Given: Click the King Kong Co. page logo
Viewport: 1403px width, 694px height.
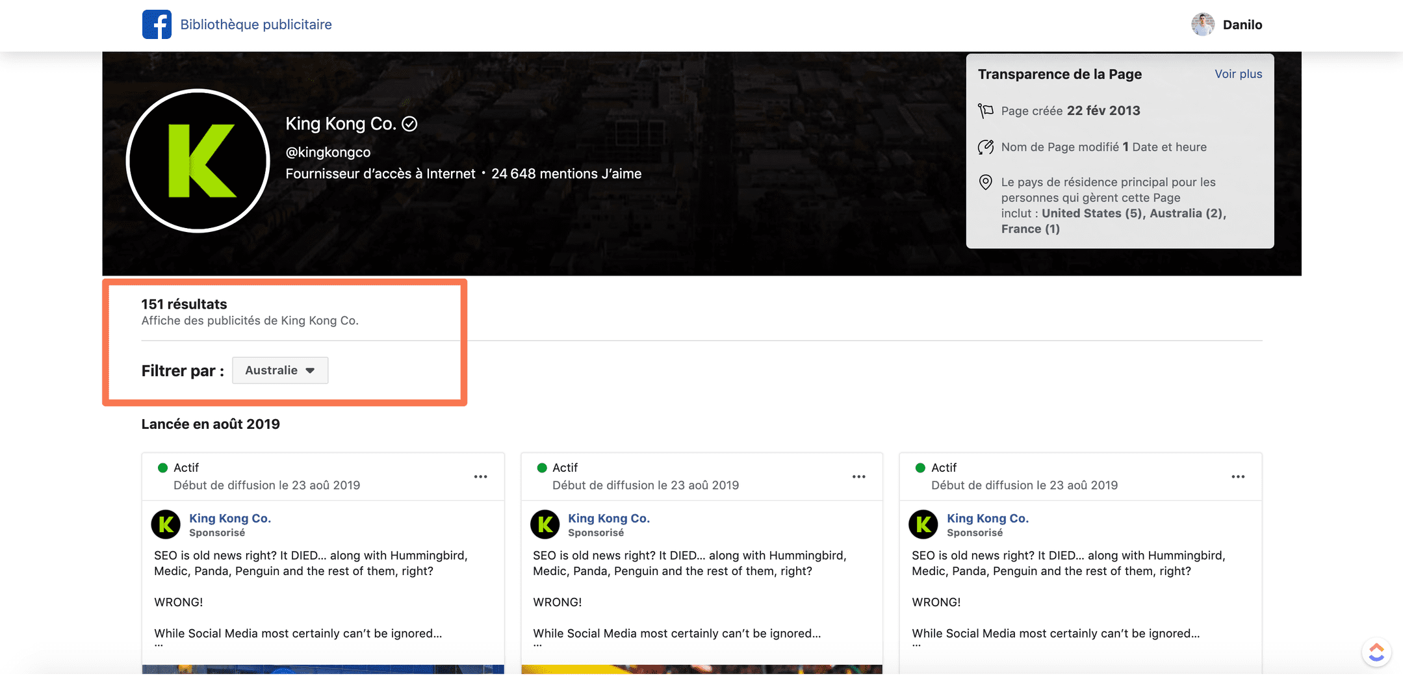Looking at the screenshot, I should tap(198, 161).
